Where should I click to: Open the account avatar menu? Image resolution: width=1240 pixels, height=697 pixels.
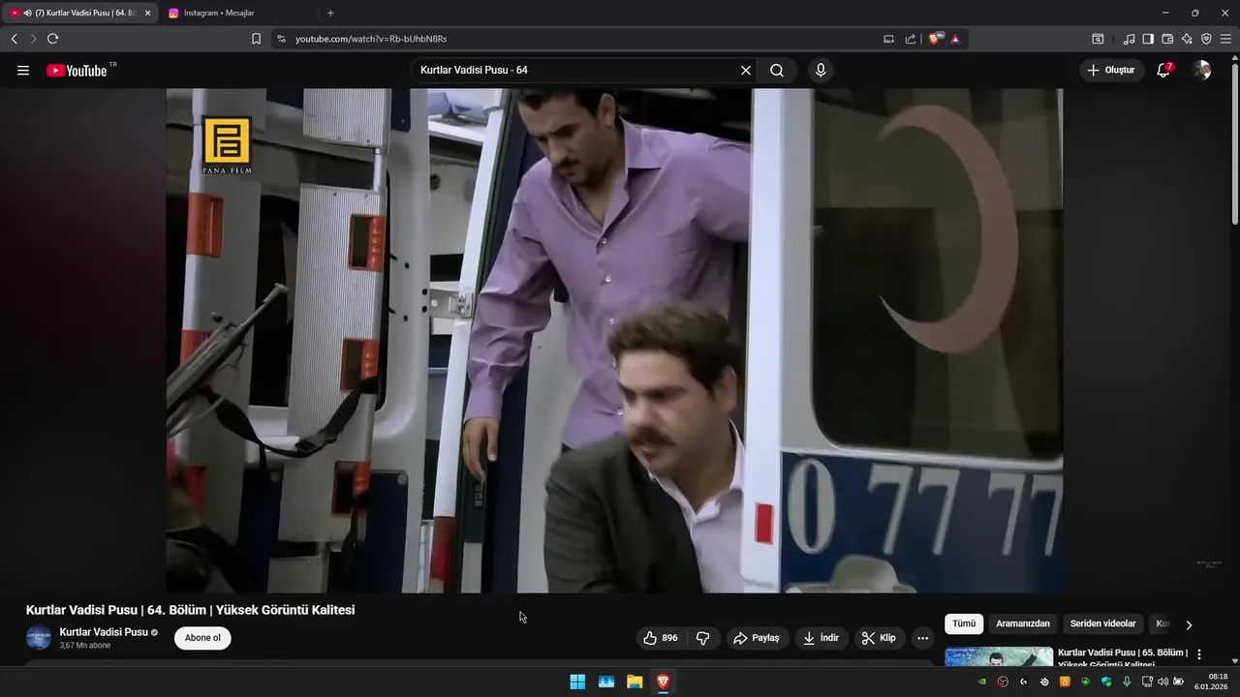(x=1201, y=70)
